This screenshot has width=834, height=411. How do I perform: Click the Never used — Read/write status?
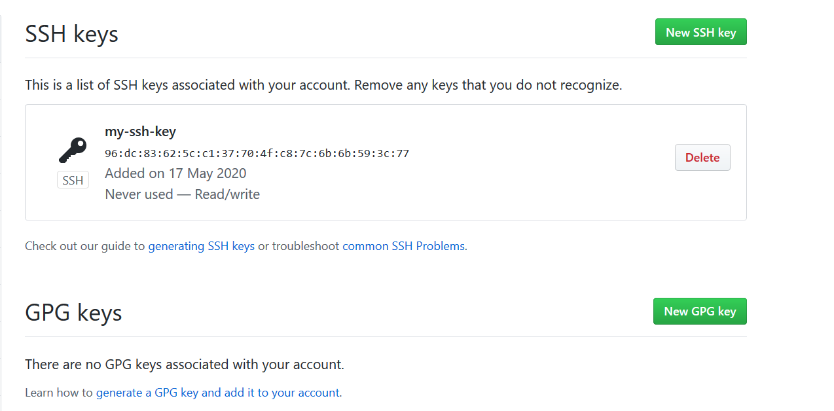pos(182,194)
